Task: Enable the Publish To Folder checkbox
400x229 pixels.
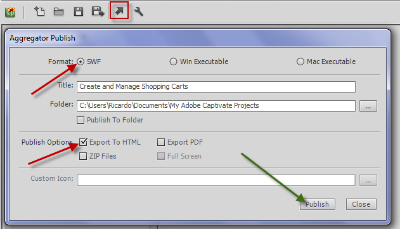Action: (x=81, y=120)
